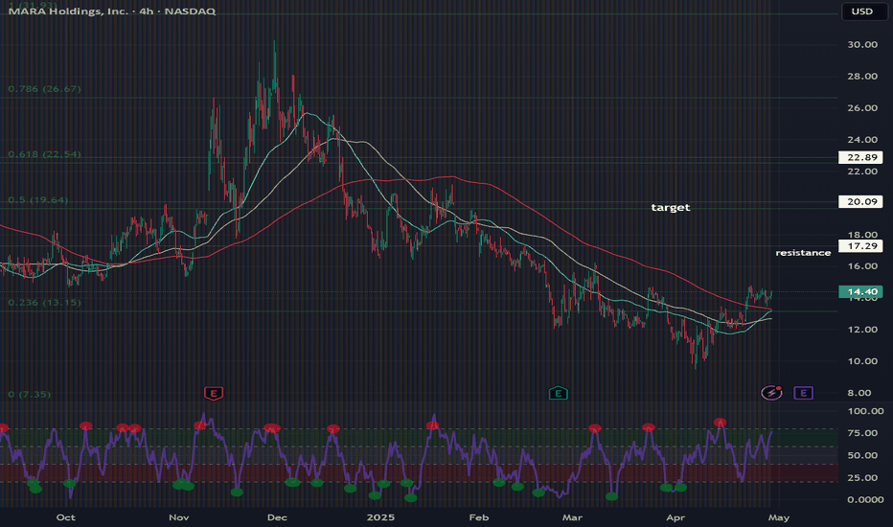Select the Fibonacci label 0.618 (22.54)
Screen dimensions: 893x527
(44, 154)
